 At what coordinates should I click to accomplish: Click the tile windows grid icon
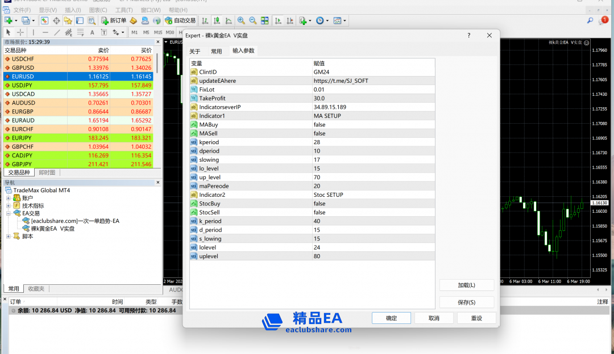pos(264,20)
